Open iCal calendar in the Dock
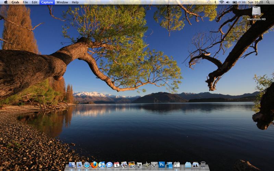The width and height of the screenshot is (274, 171). pyautogui.click(x=117, y=165)
